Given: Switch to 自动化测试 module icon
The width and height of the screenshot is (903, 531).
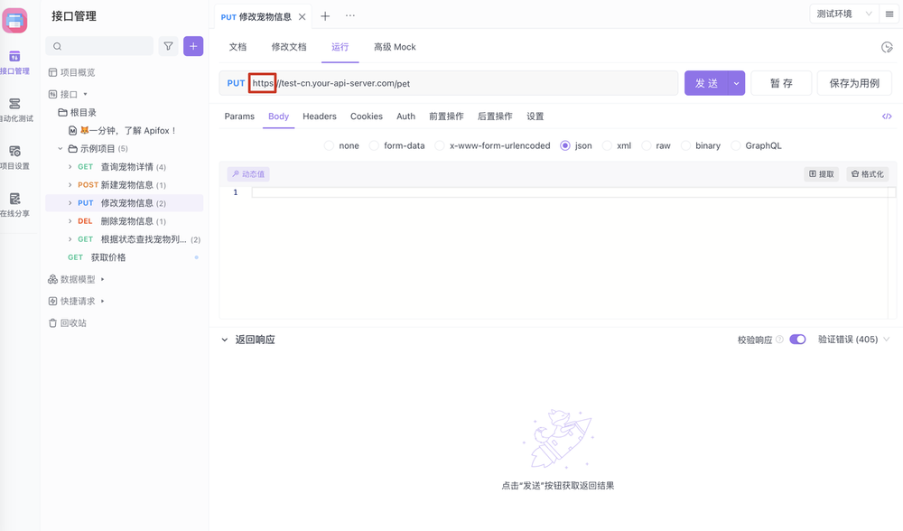Looking at the screenshot, I should click(x=14, y=105).
